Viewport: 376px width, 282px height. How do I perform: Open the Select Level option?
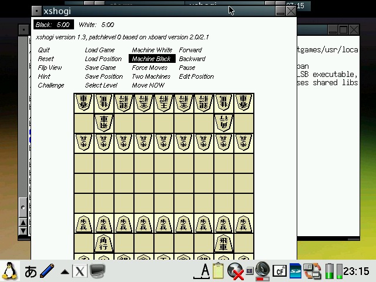101,85
